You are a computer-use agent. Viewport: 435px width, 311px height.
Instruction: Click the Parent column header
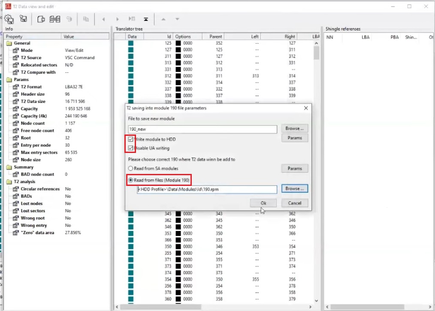216,37
